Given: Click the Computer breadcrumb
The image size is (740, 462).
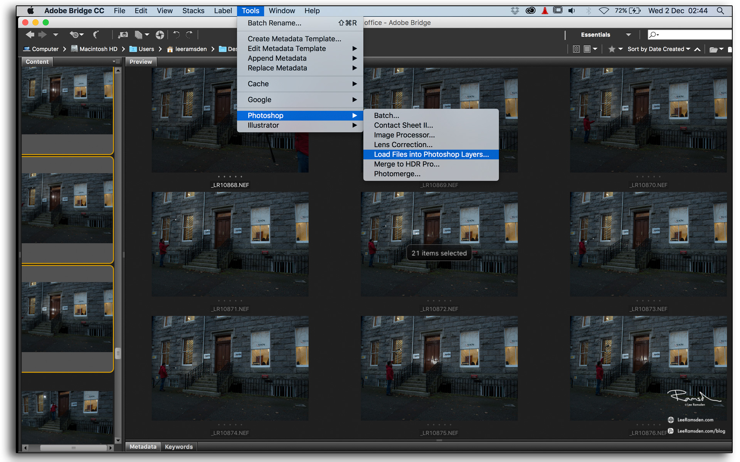Looking at the screenshot, I should click(41, 49).
